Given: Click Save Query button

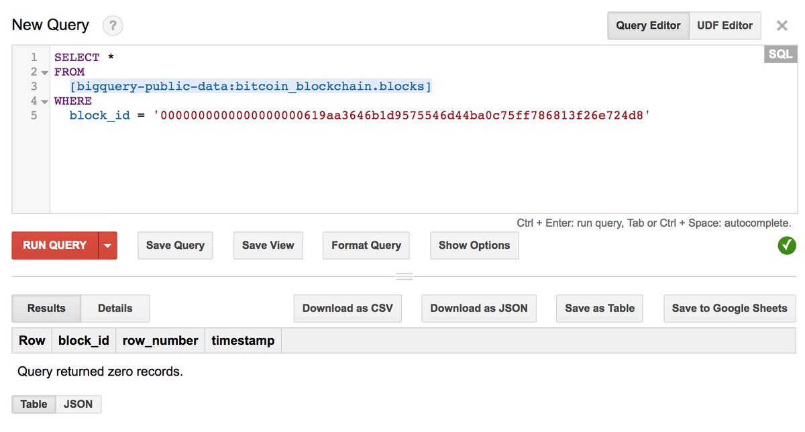Looking at the screenshot, I should pyautogui.click(x=175, y=246).
